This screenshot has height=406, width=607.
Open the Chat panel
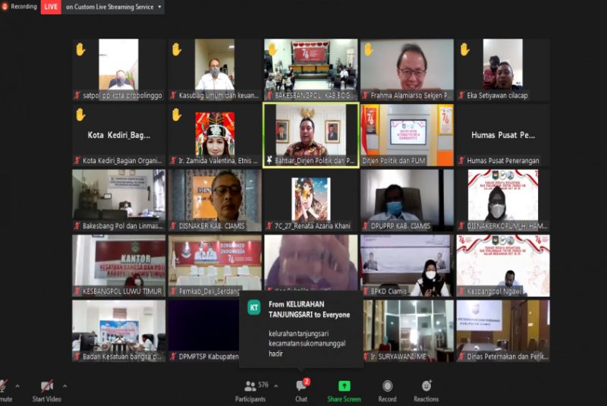tap(301, 391)
